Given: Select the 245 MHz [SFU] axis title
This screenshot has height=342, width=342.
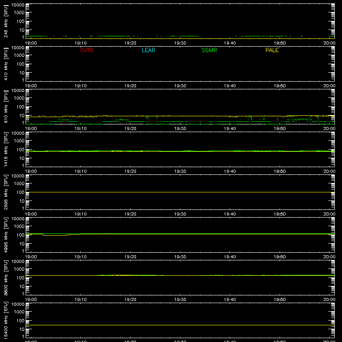Looking at the screenshot, I should coord(6,21).
